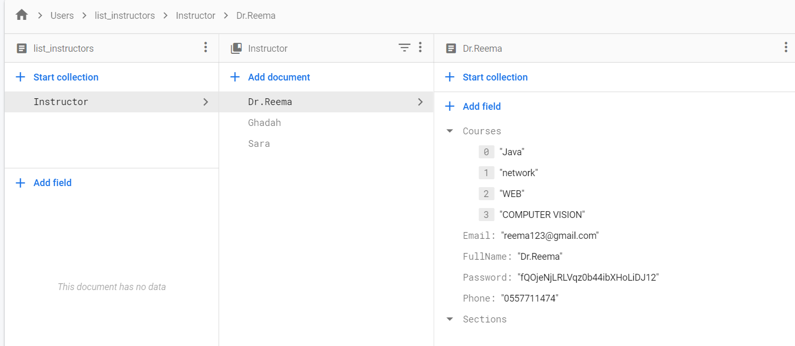Click the "Java" course value
The image size is (795, 346).
pos(512,152)
